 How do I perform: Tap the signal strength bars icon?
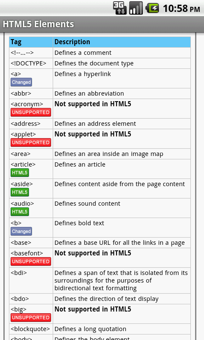(x=136, y=8)
